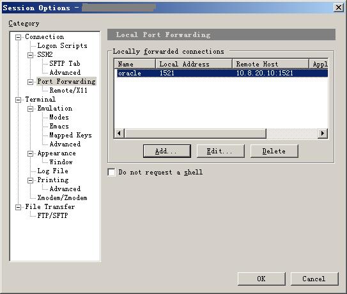This screenshot has height=294, width=347.
Task: Select the Appearance category
Action: (56, 153)
